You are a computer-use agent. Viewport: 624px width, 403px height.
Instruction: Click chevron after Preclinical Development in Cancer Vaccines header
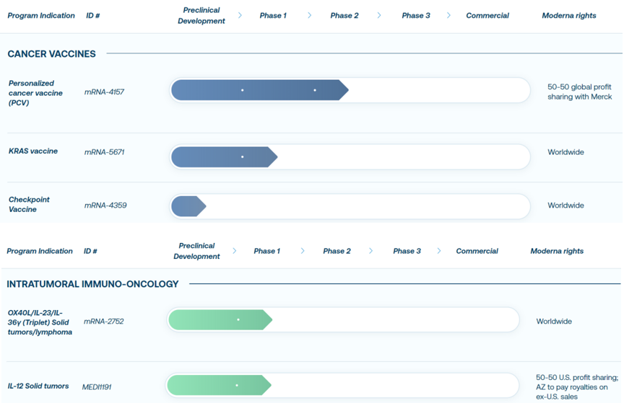pyautogui.click(x=240, y=15)
